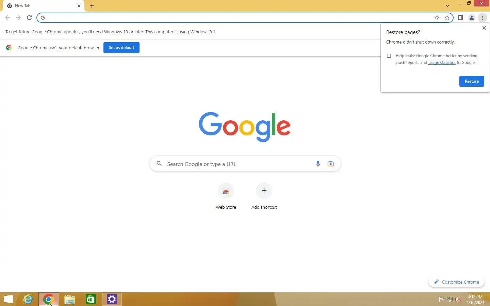Open the PC settings gear in taskbar
The width and height of the screenshot is (490, 306).
pos(112,299)
